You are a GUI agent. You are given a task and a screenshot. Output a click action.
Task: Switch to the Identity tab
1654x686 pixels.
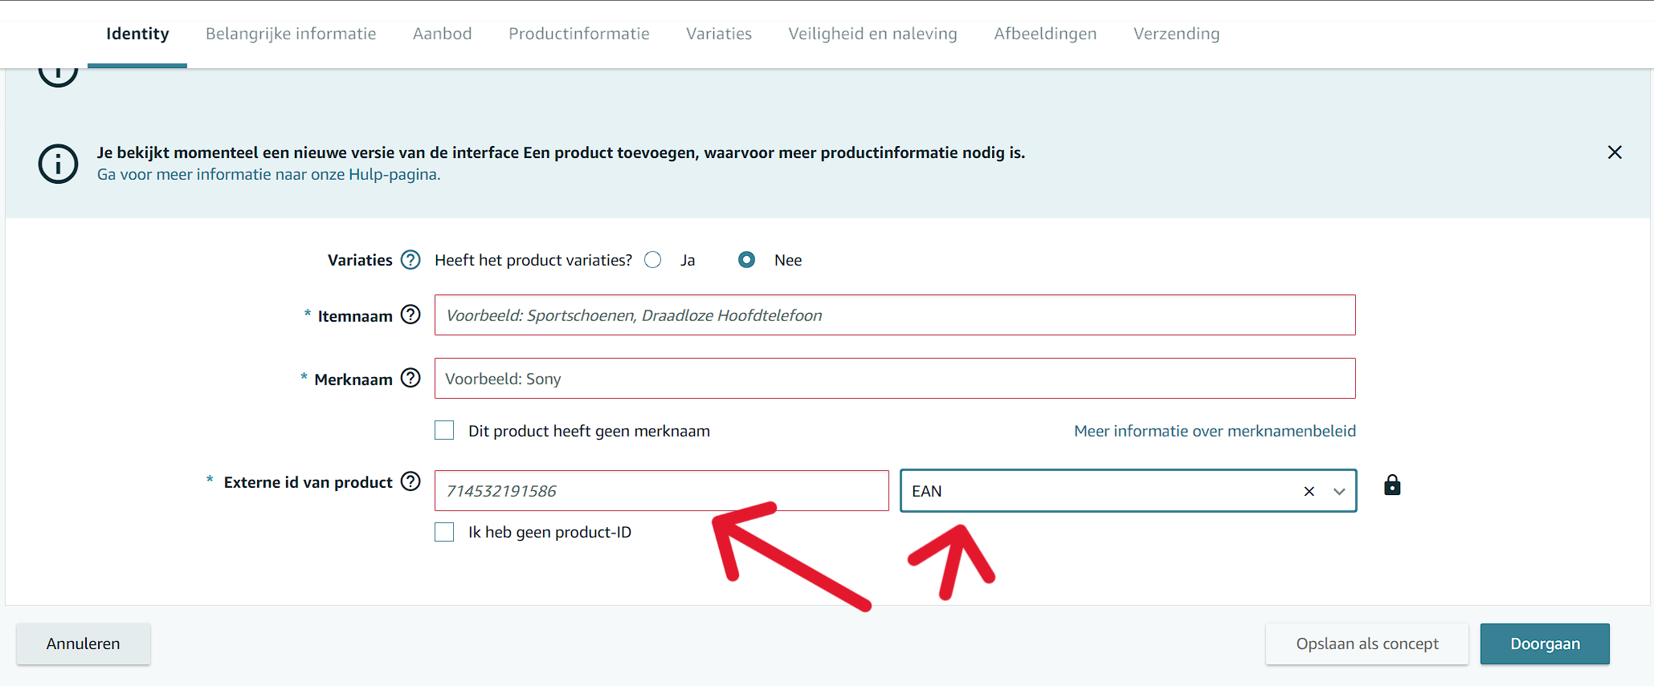137,34
